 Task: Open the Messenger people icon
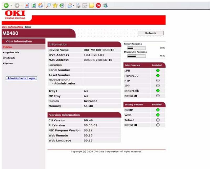[105, 5]
